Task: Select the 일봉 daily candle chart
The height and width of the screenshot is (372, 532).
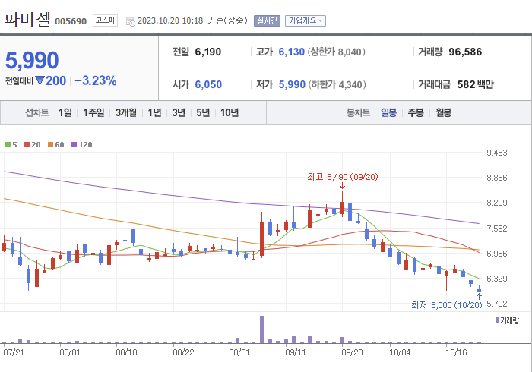Action: point(388,112)
